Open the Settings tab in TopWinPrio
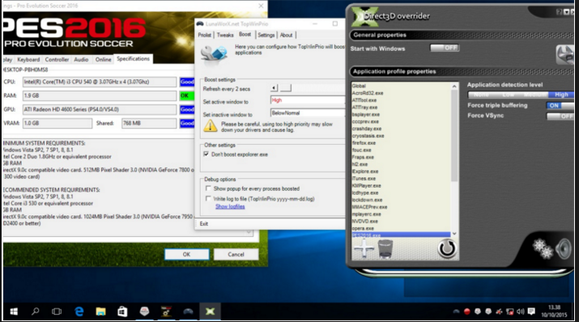This screenshot has height=322, width=579. coord(266,35)
